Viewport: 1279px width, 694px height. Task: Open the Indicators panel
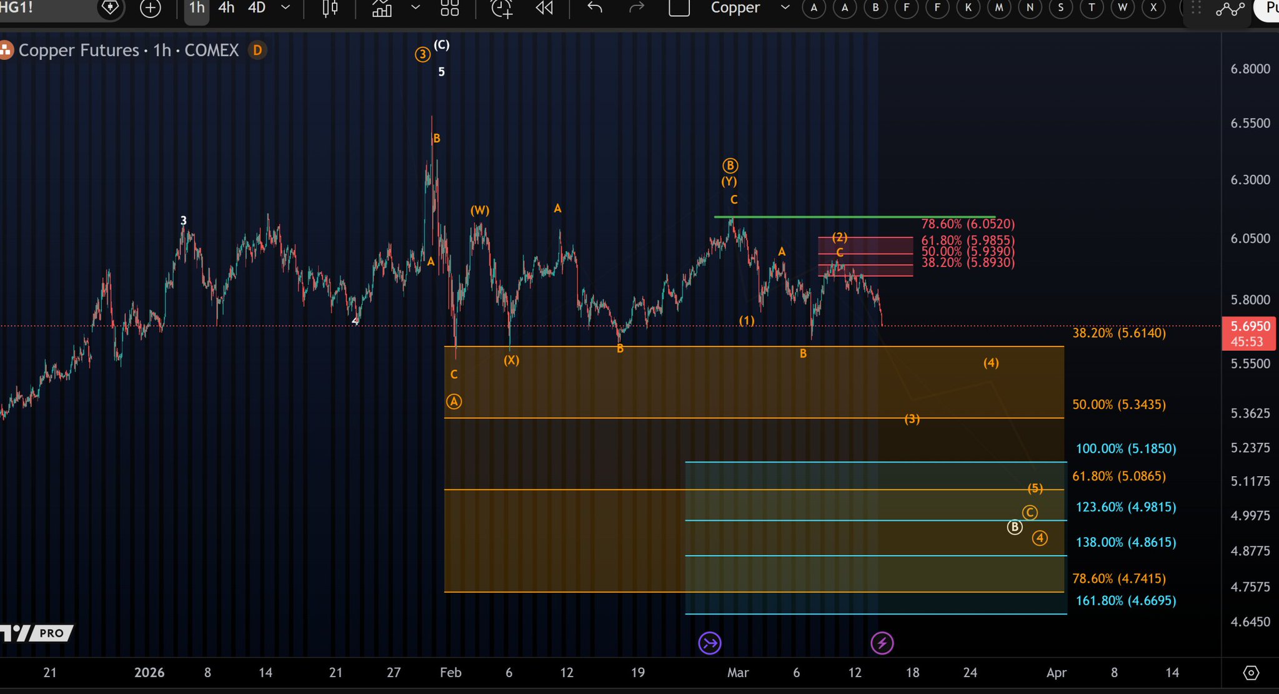pyautogui.click(x=382, y=8)
